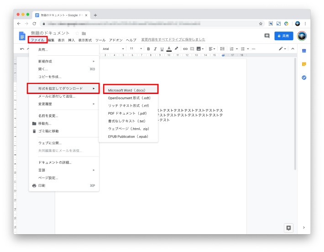
Task: Select 共有... in the file menu
Action: click(x=64, y=50)
